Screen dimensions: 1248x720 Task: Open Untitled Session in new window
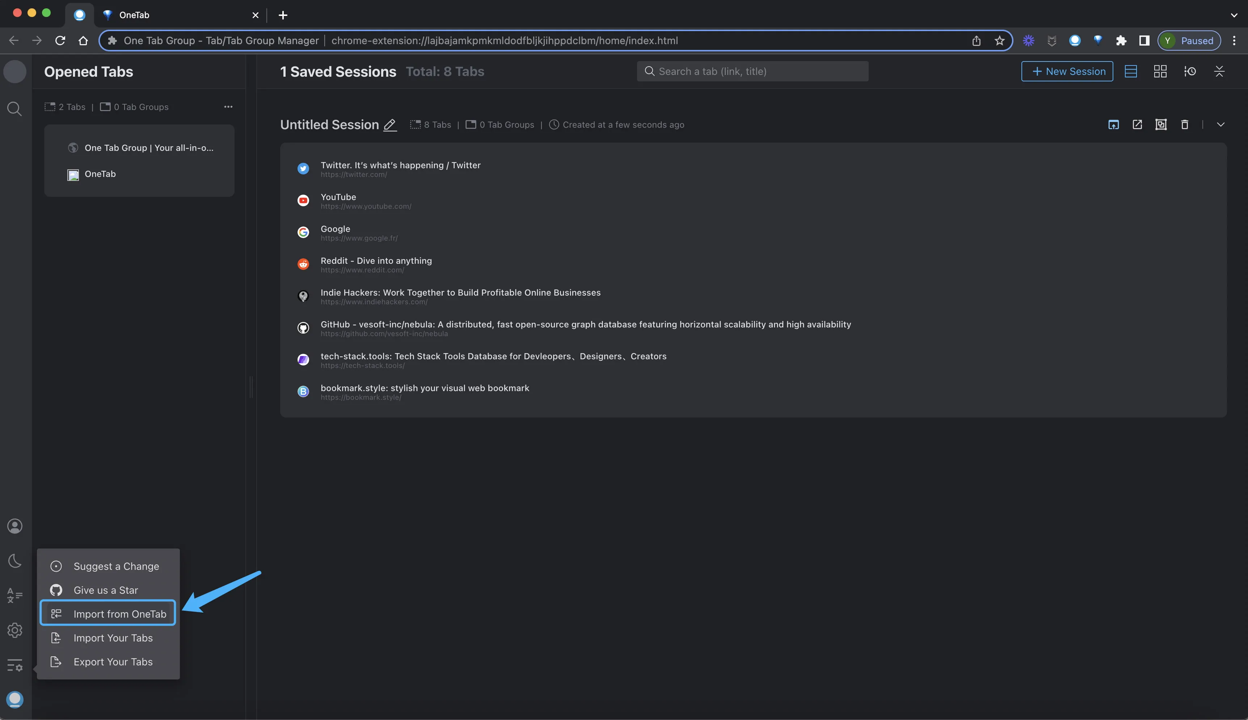tap(1138, 124)
